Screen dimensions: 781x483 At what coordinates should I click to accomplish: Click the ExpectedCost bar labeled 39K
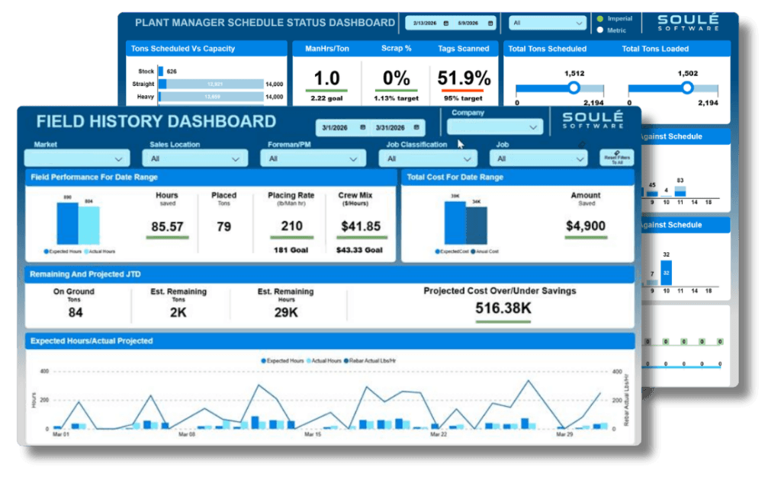pyautogui.click(x=455, y=223)
